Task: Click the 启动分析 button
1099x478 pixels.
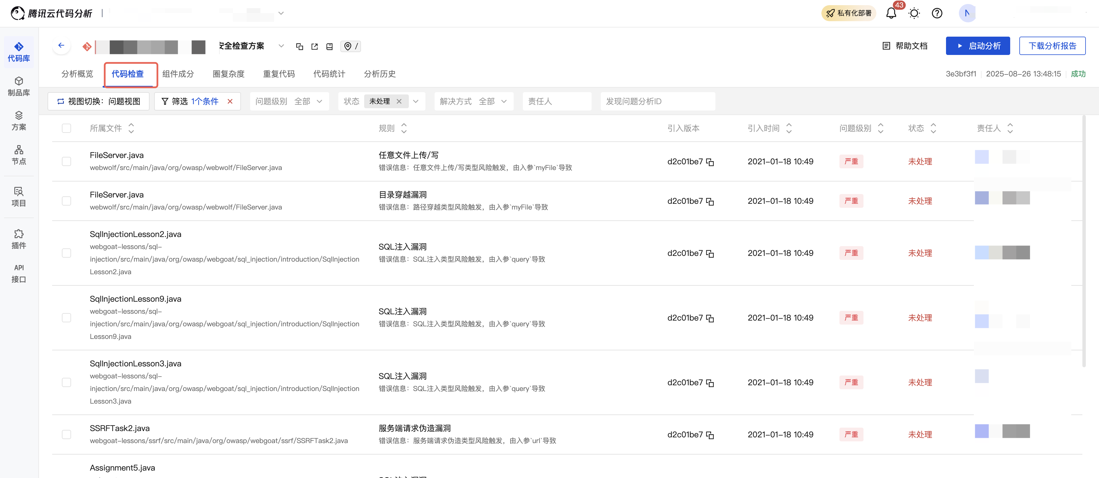Action: pos(978,46)
